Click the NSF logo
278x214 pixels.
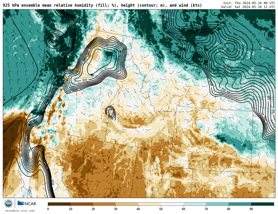(x=8, y=203)
